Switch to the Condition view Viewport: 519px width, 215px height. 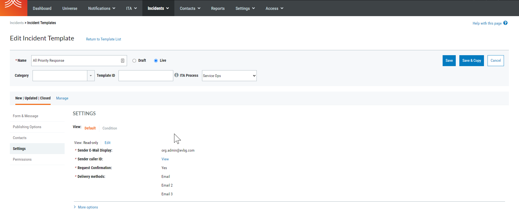110,128
